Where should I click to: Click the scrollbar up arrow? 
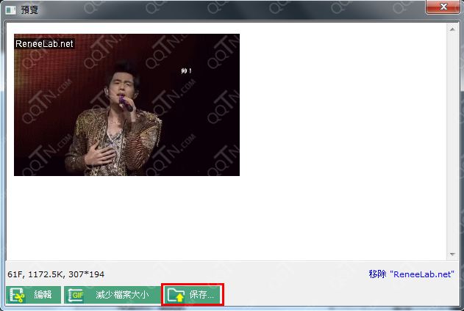tap(453, 29)
